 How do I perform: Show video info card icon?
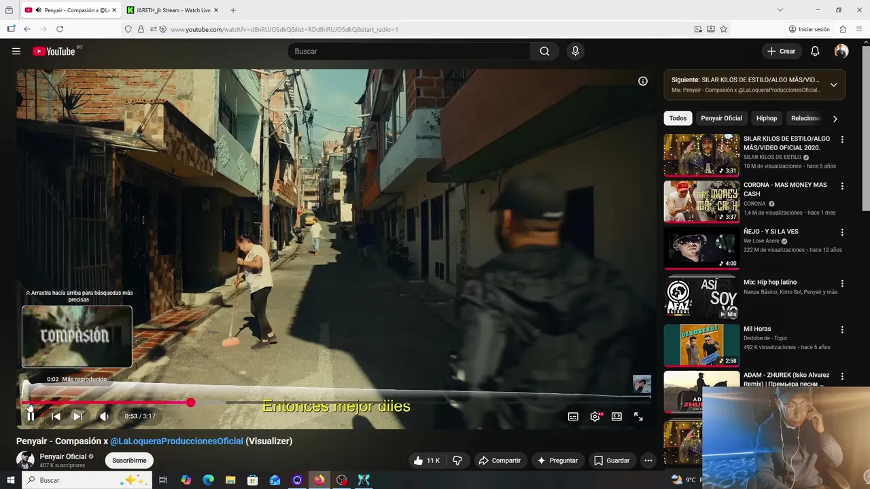pyautogui.click(x=642, y=81)
